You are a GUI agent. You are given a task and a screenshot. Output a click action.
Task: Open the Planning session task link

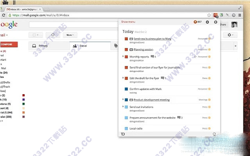click(x=143, y=50)
